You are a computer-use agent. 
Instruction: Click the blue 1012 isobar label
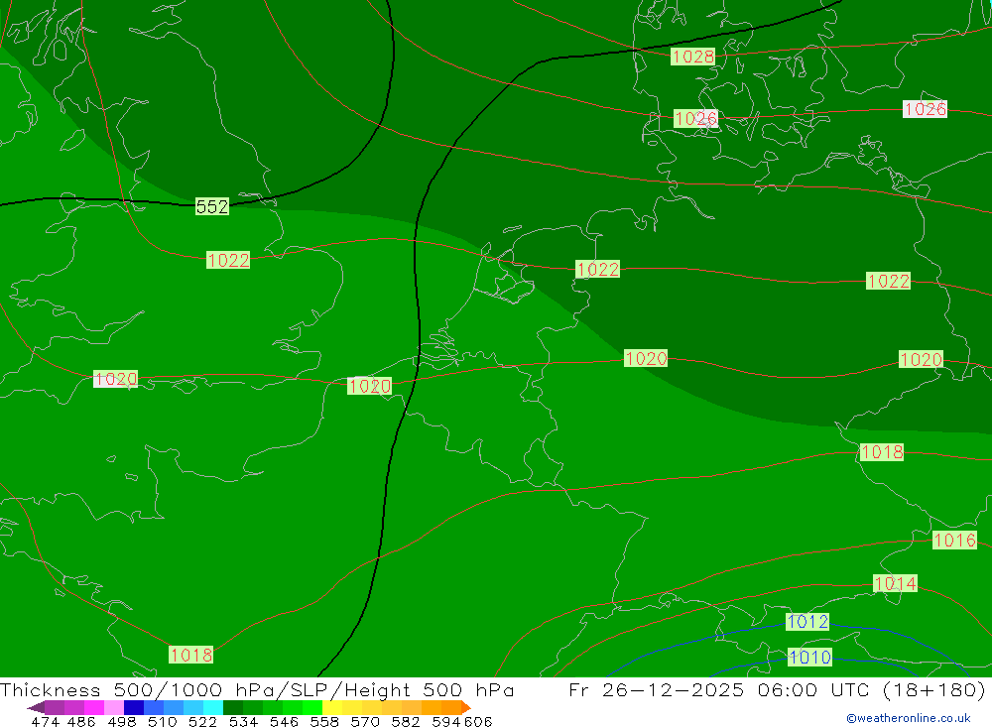pyautogui.click(x=807, y=621)
